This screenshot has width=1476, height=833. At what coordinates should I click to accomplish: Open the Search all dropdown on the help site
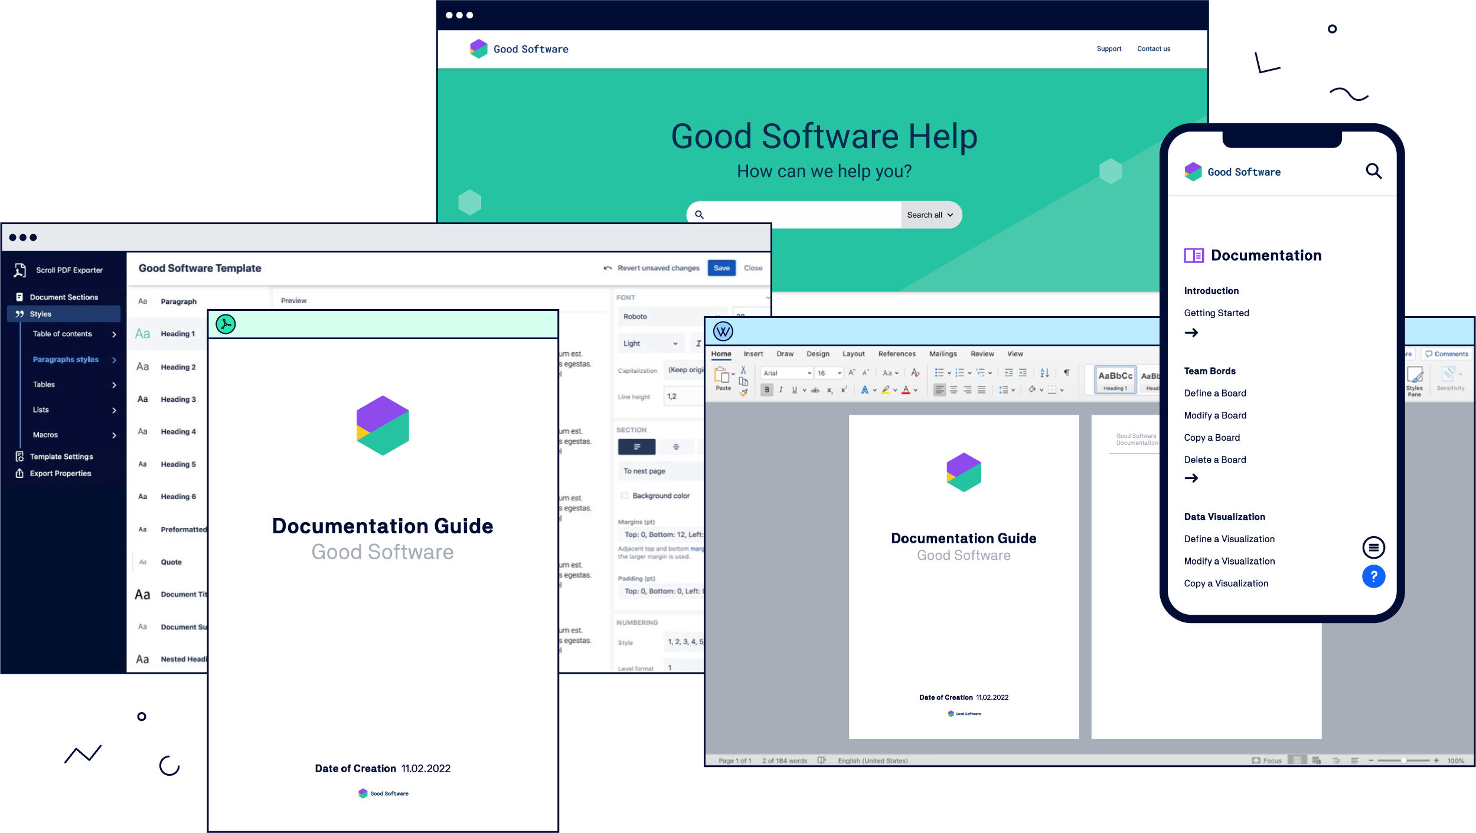point(930,215)
